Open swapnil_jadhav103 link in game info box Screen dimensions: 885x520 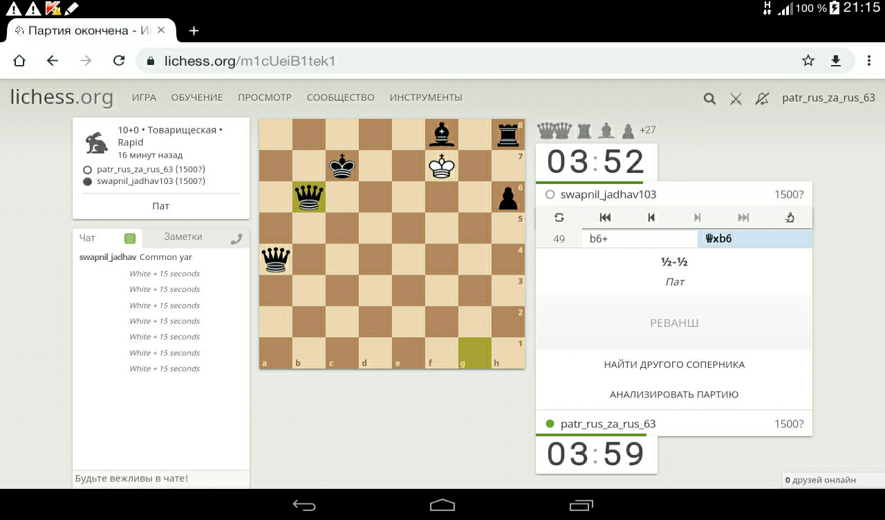click(151, 181)
